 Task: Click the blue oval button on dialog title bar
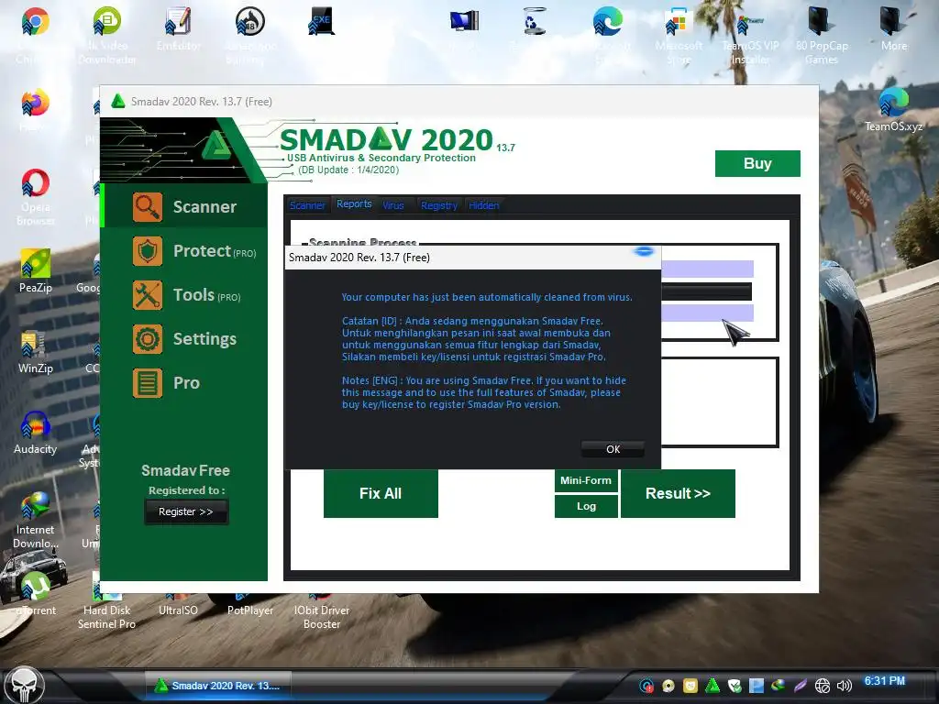tap(645, 251)
